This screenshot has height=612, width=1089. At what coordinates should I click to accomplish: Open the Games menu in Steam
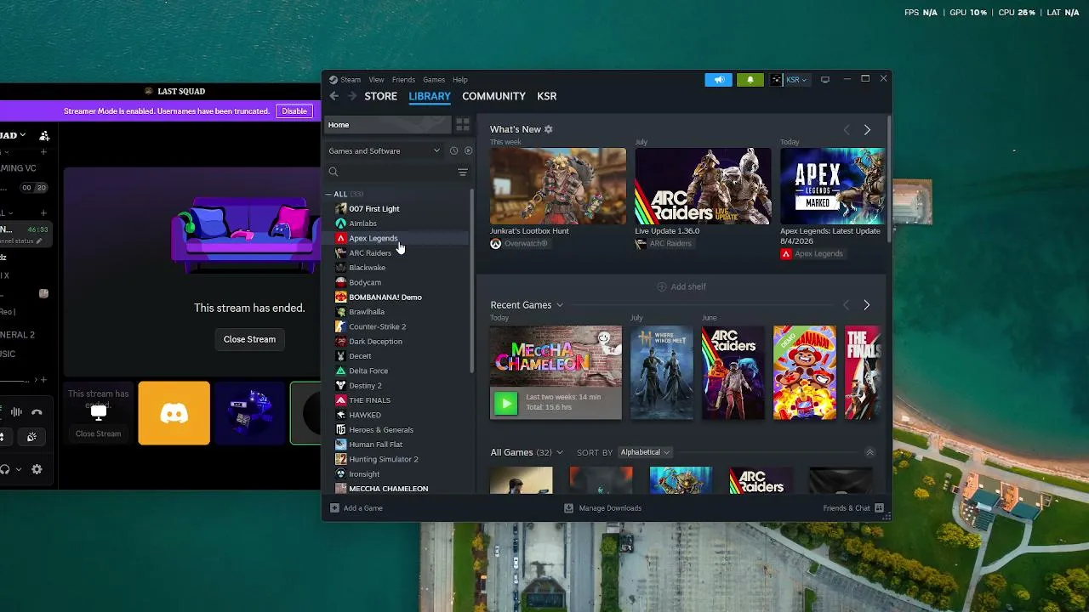tap(434, 80)
